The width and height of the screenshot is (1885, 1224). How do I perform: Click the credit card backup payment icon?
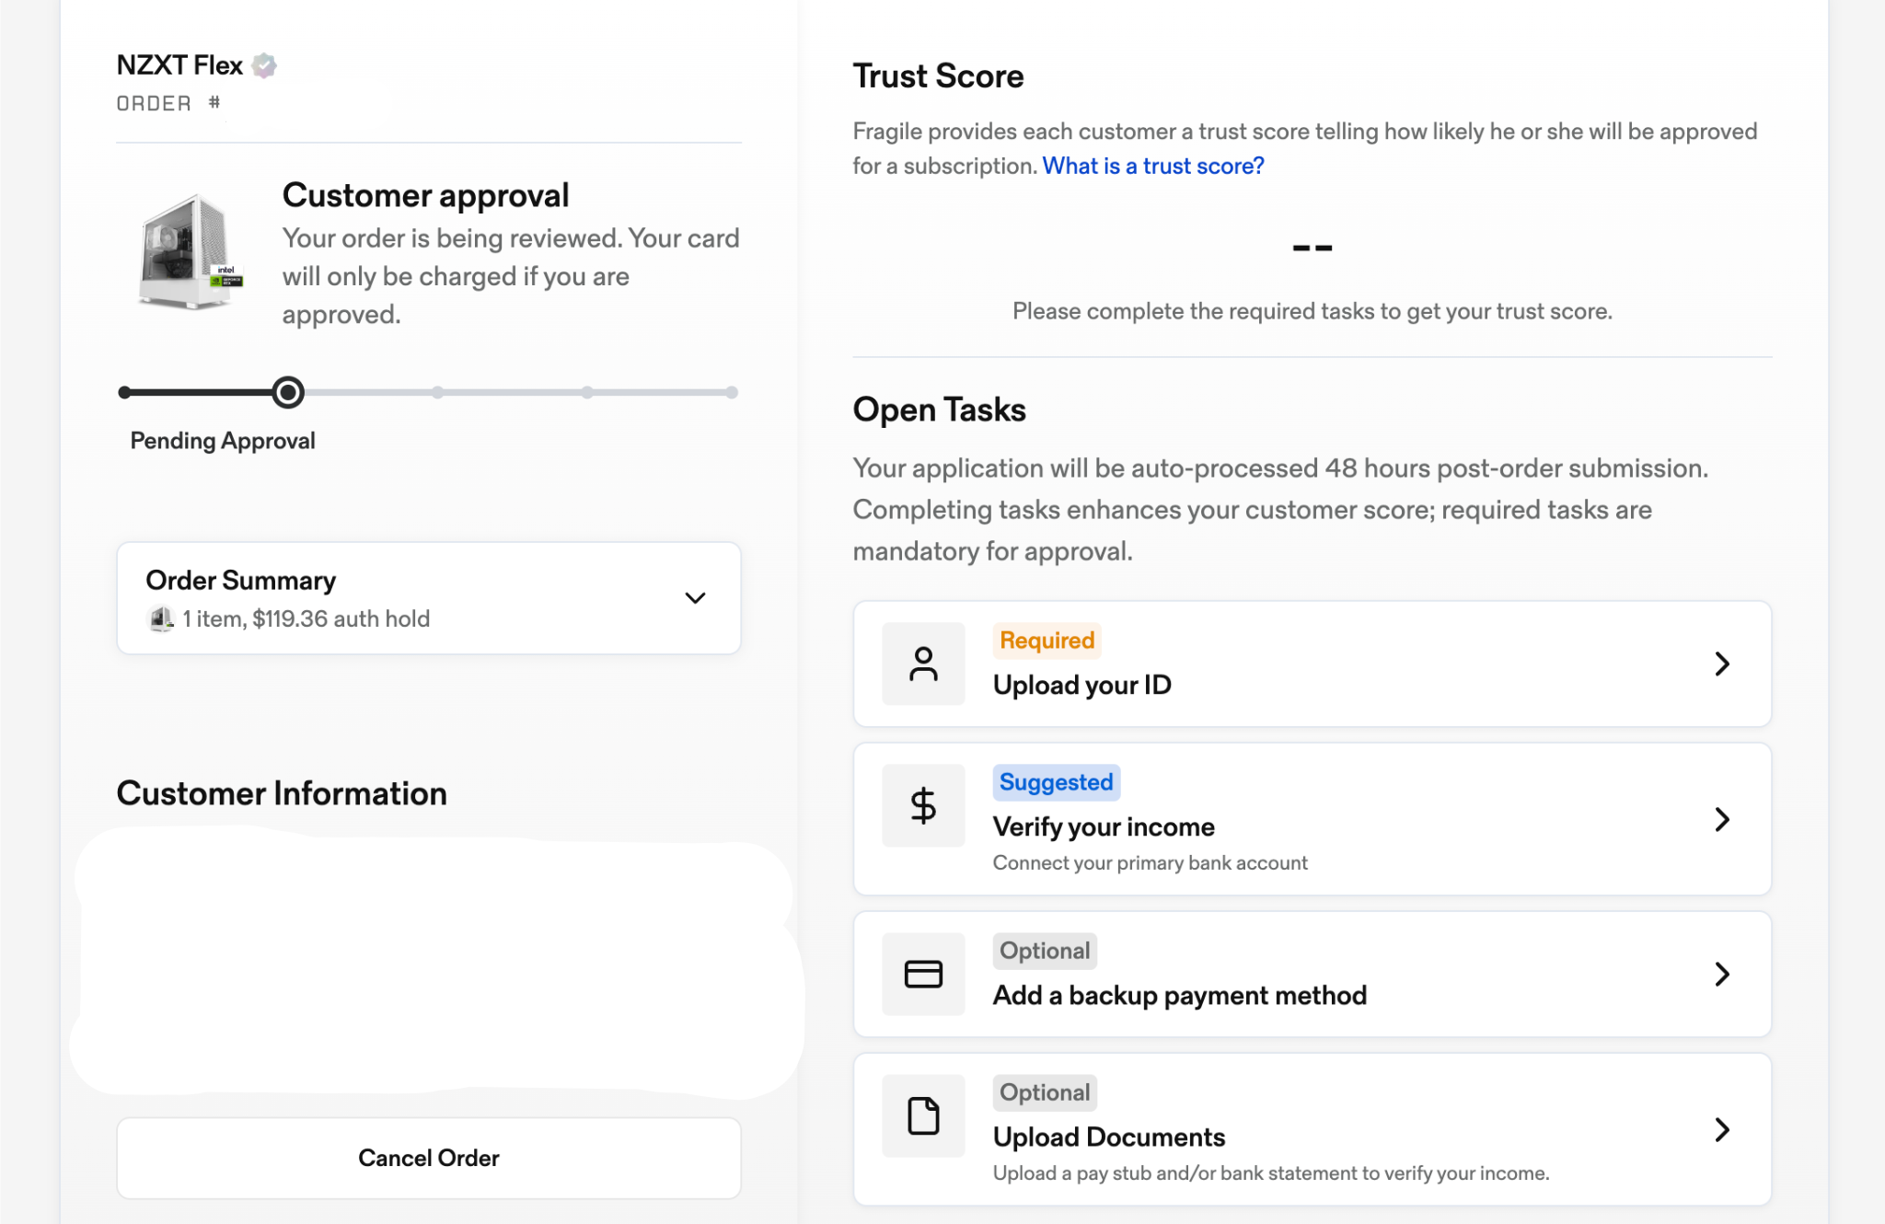tap(923, 974)
